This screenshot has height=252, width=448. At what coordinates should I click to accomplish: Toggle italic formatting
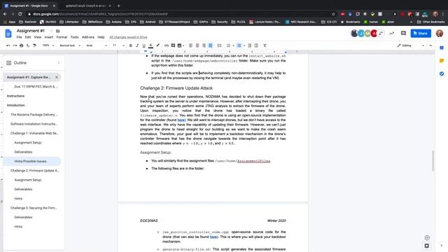(137, 45)
